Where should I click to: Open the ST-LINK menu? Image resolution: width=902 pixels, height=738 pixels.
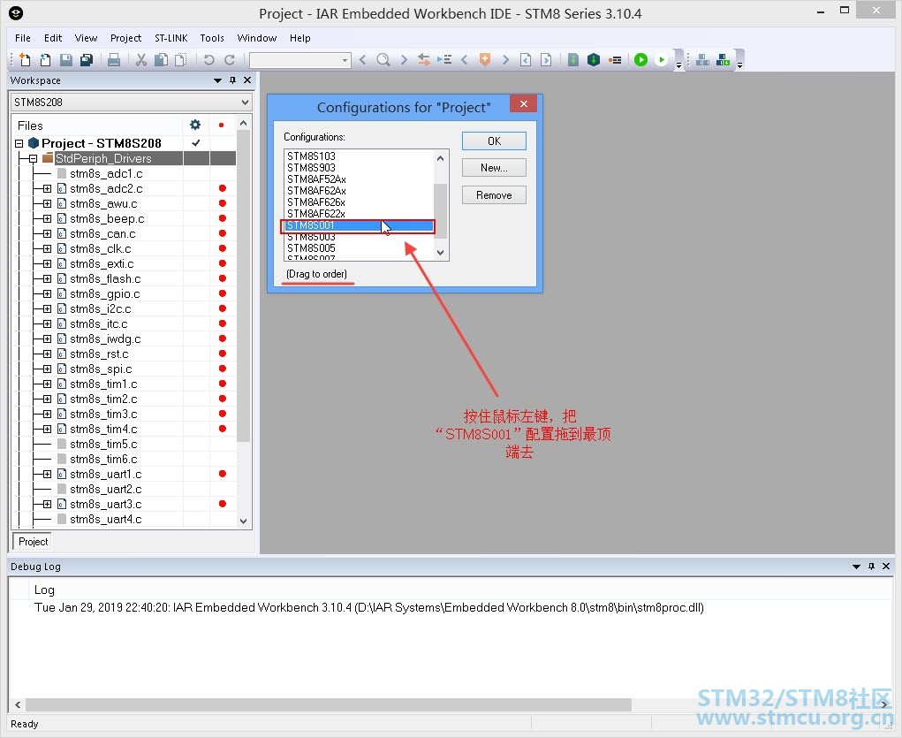coord(171,38)
